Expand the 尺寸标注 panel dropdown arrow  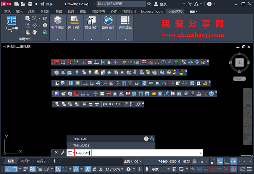coord(74,39)
